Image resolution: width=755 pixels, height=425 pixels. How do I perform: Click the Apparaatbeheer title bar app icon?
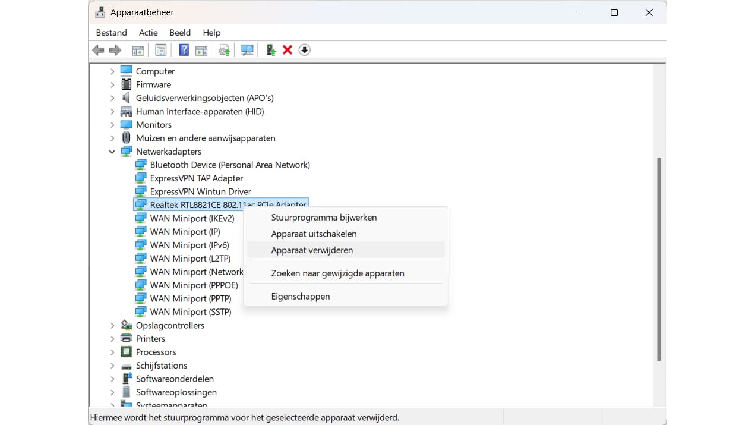point(100,12)
